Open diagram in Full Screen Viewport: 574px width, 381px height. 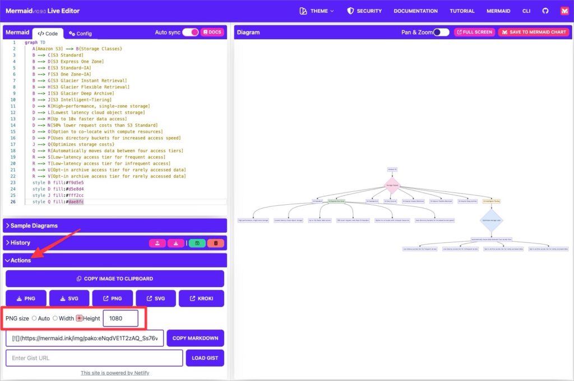point(474,32)
